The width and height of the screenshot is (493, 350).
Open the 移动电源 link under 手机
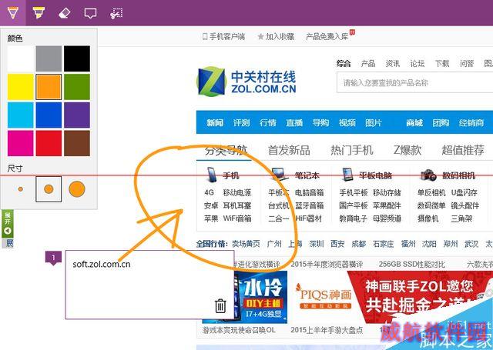(x=237, y=193)
